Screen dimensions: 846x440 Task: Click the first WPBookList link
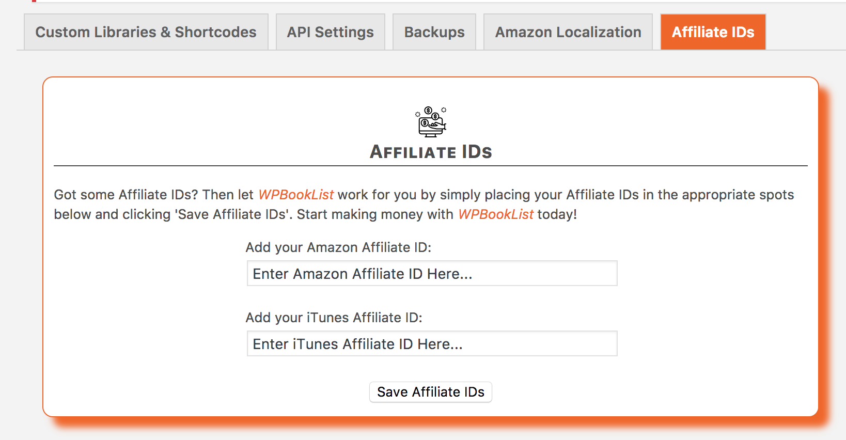click(x=296, y=195)
